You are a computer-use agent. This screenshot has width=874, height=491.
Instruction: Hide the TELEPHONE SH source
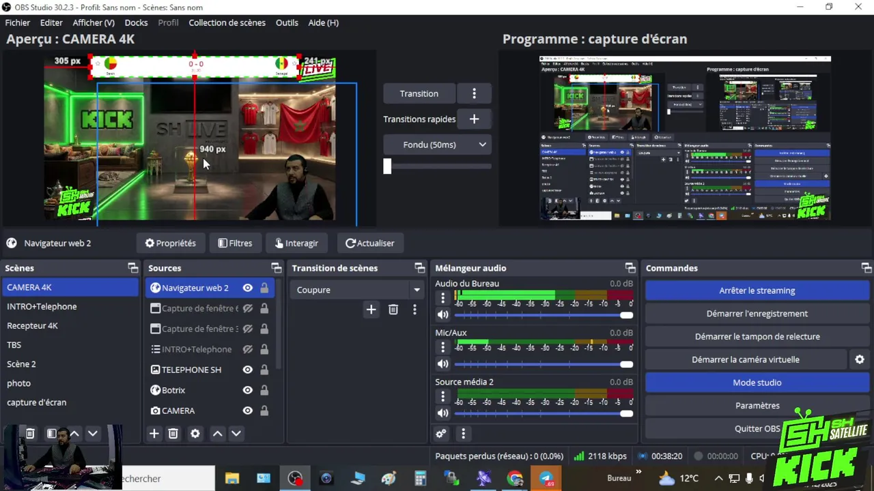[248, 370]
